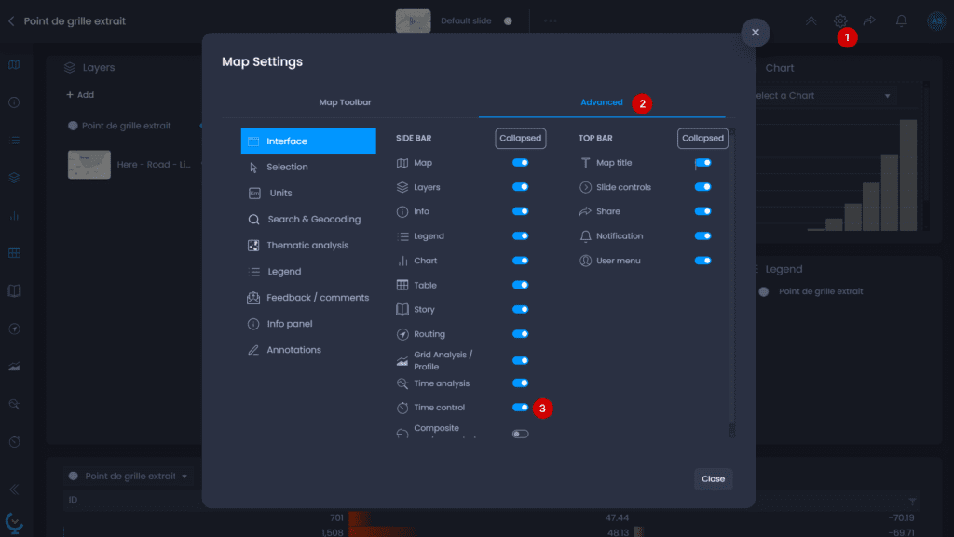954x537 pixels.
Task: Open the Grid Analysis icon in left sidebar
Action: [x=14, y=367]
